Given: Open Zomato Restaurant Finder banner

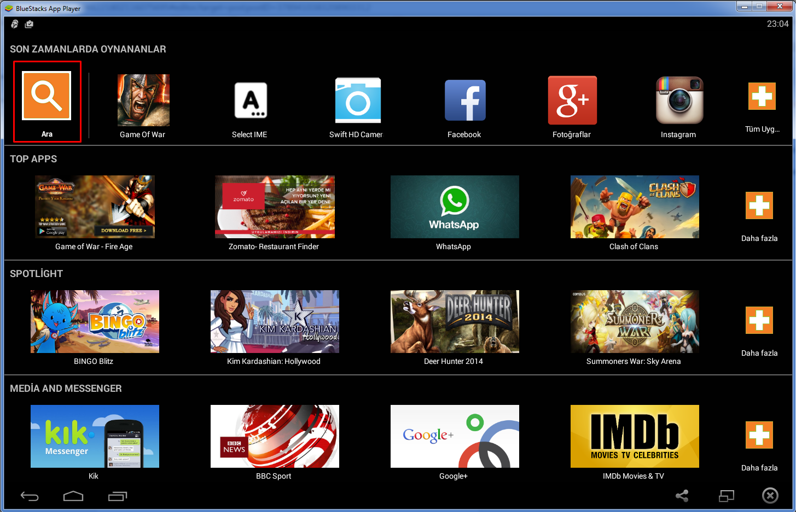Looking at the screenshot, I should pos(275,207).
